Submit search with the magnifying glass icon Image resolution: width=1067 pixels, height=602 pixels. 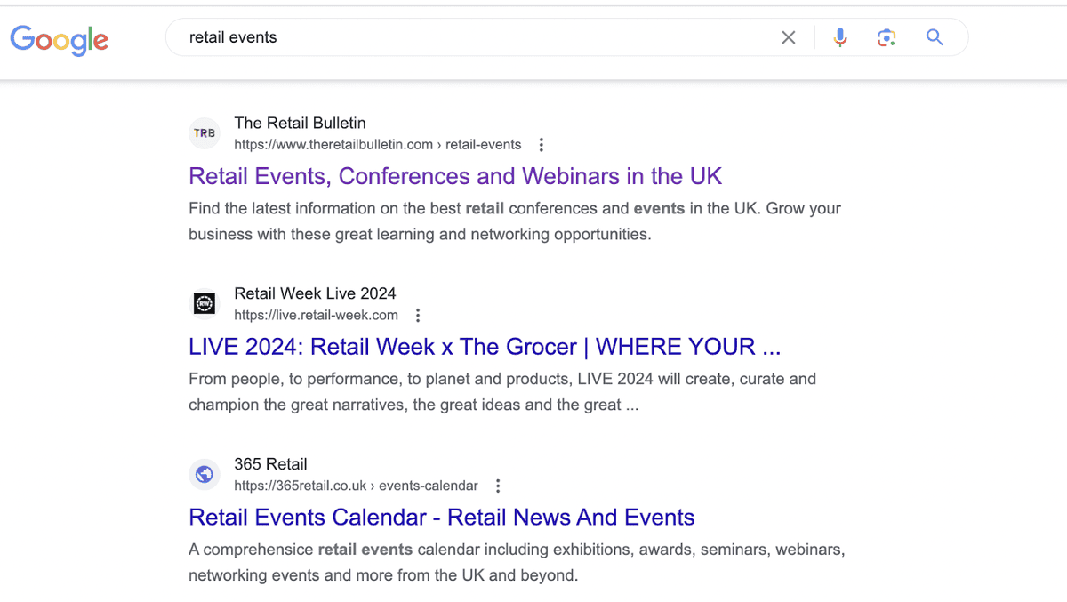coord(935,37)
